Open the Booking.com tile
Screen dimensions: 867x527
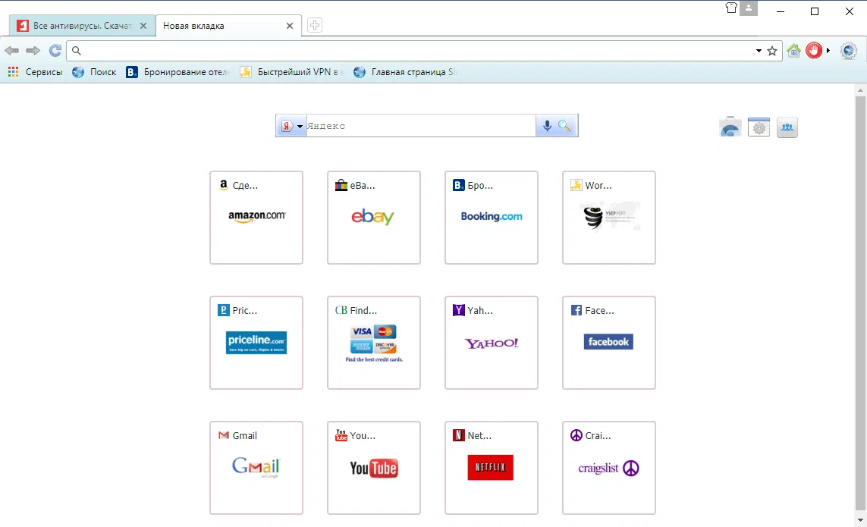point(492,218)
